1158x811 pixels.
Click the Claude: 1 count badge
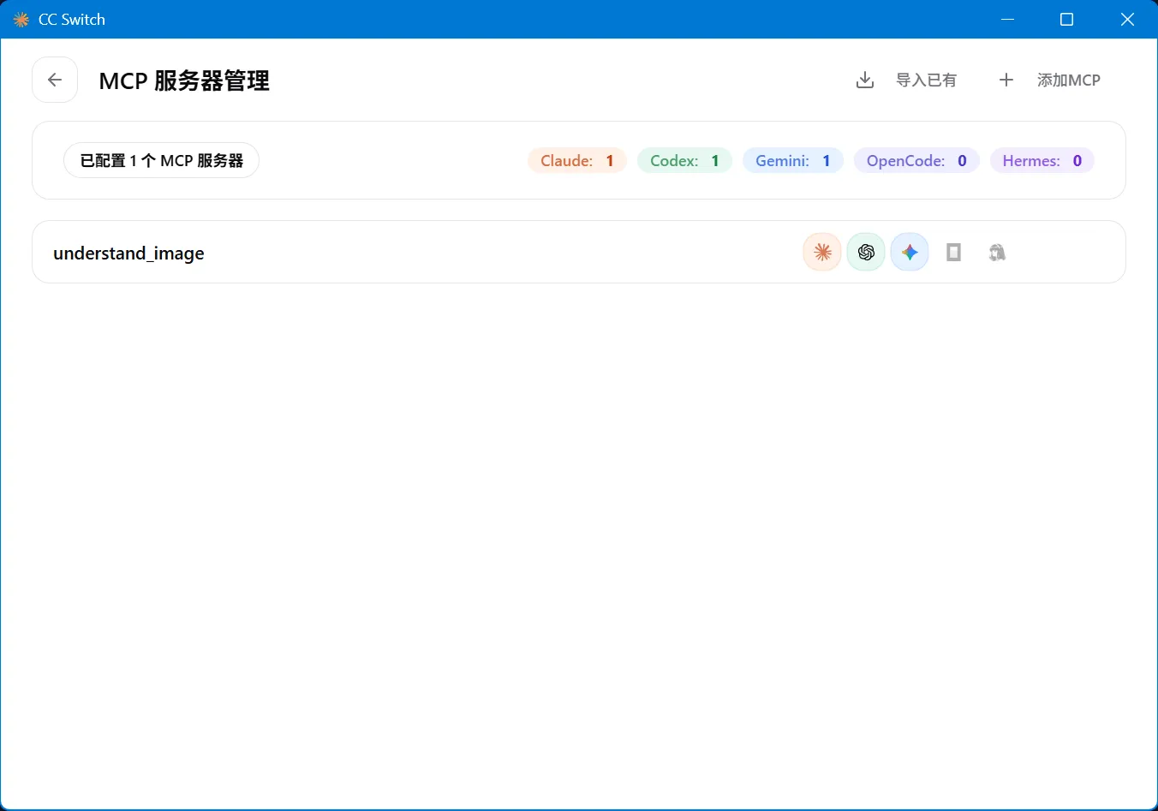577,160
